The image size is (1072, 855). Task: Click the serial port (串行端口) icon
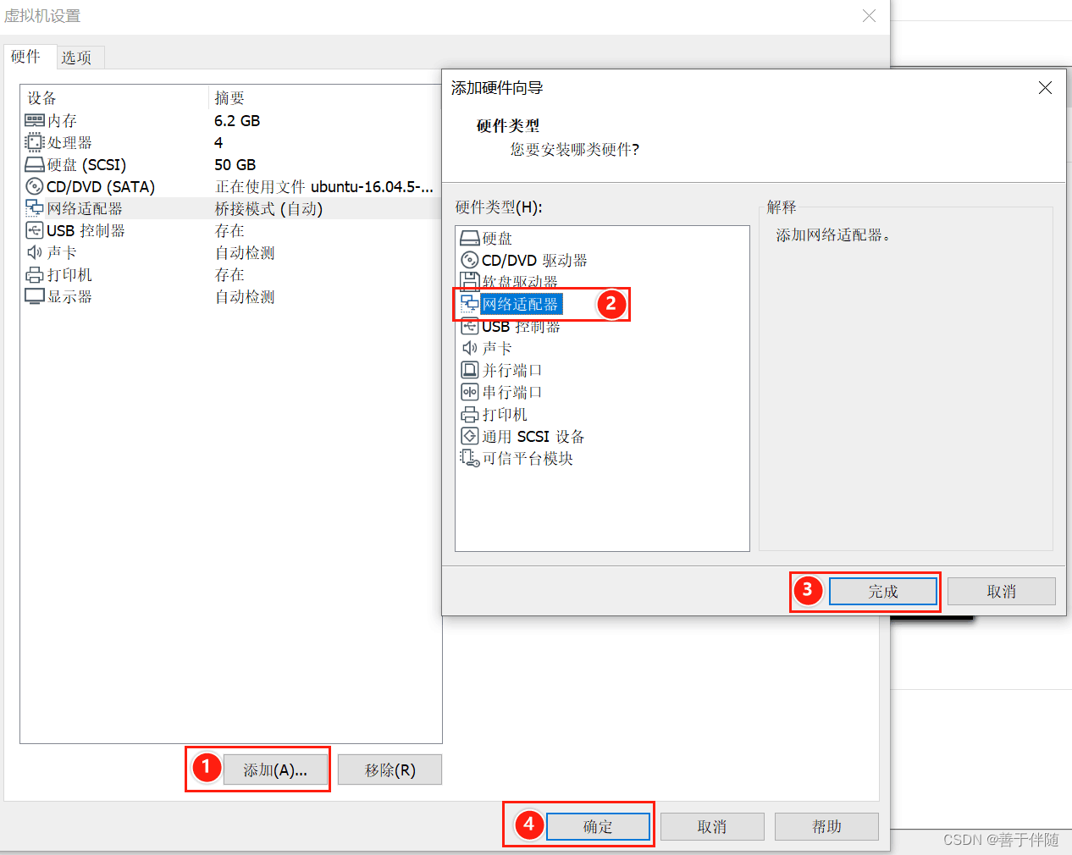pos(470,392)
